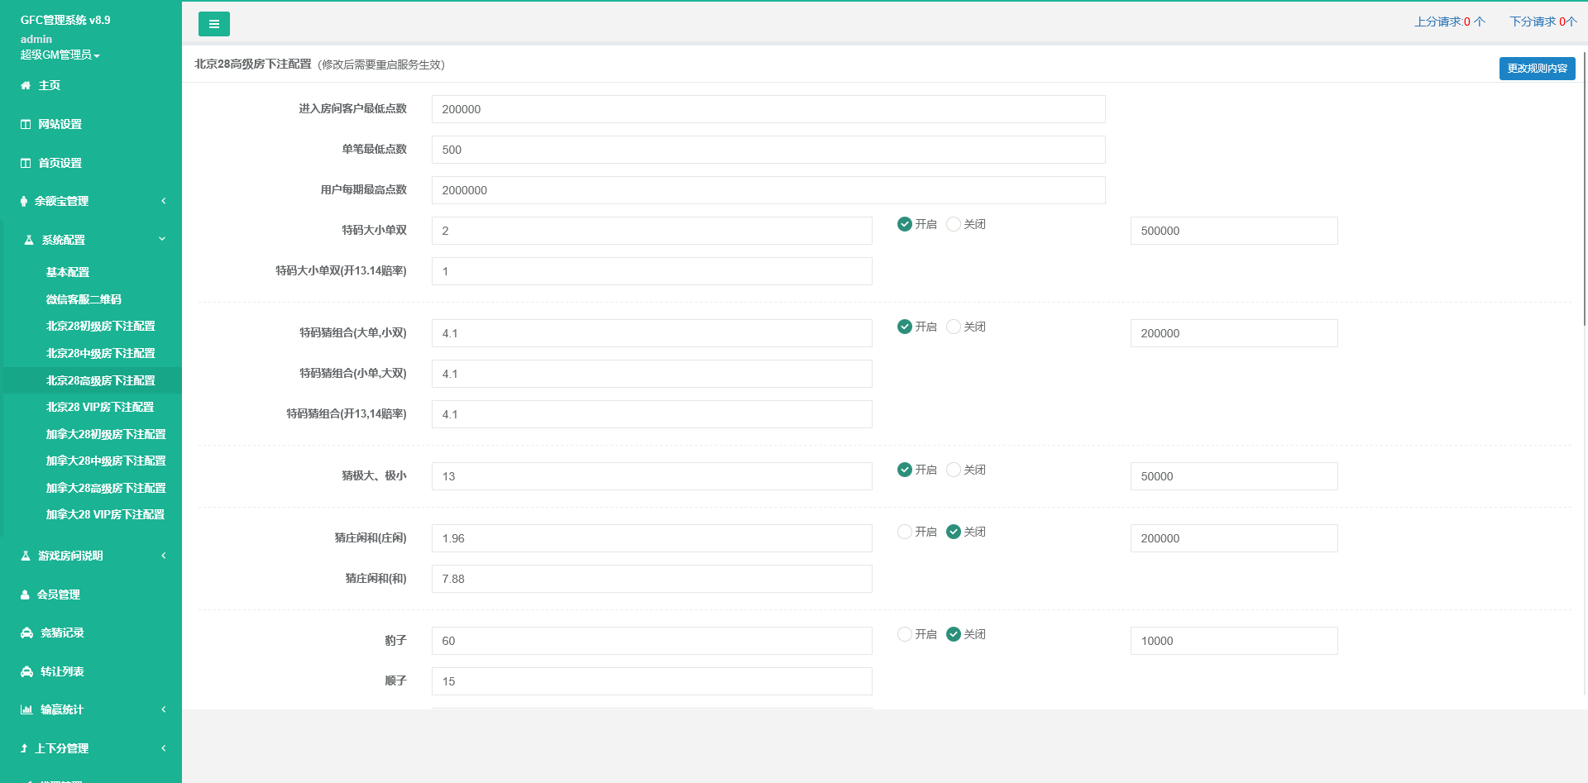Click the 竞猜记录 car icon
Viewport: 1588px width, 783px height.
coord(26,633)
